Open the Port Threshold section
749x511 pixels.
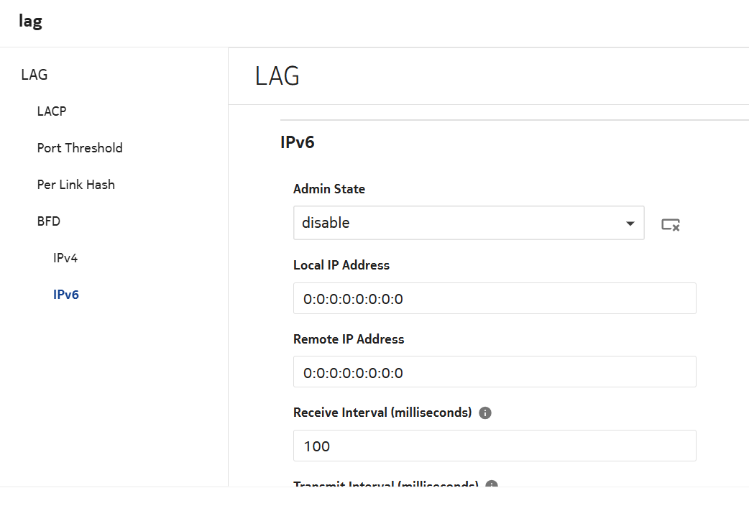click(x=80, y=148)
